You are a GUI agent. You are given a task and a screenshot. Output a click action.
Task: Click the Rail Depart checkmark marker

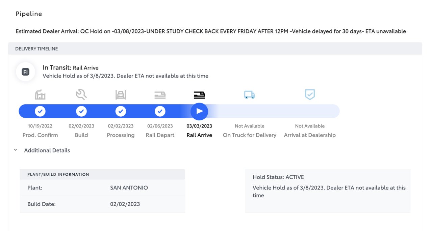(160, 111)
